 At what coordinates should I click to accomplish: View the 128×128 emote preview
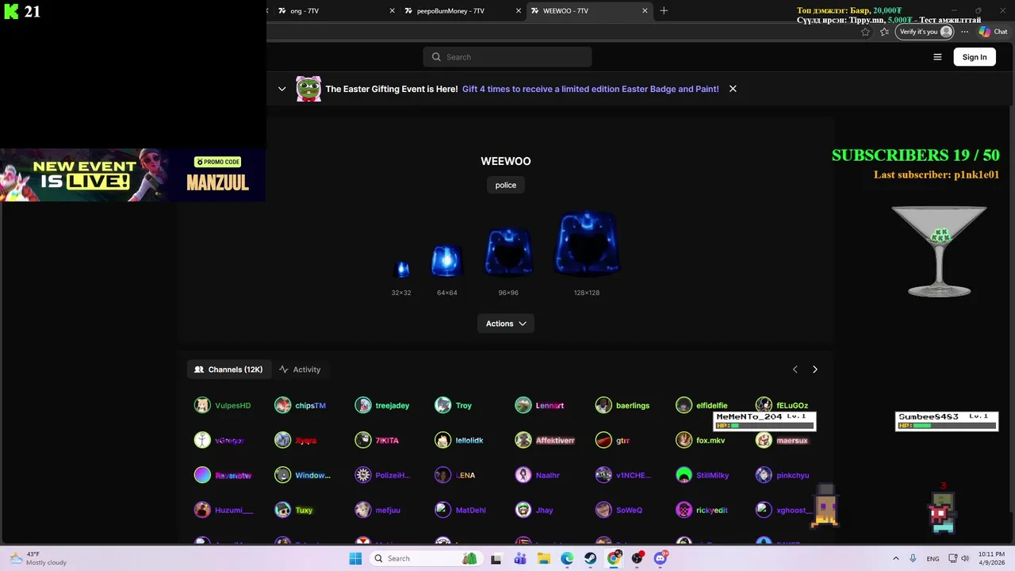click(587, 243)
